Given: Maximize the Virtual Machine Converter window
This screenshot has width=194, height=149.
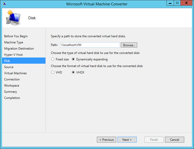Looking at the screenshot, I should [x=177, y=3].
